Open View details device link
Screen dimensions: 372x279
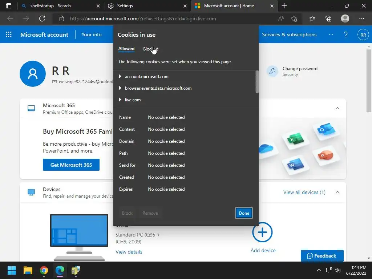click(x=129, y=252)
